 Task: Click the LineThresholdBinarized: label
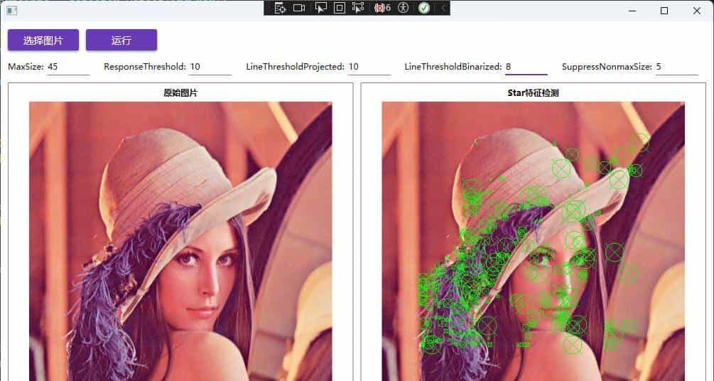pos(453,67)
